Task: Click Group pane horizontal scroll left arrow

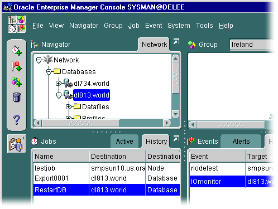Action: (x=193, y=125)
